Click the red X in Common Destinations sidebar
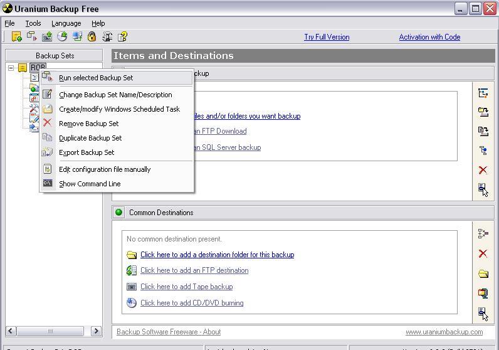 click(483, 253)
